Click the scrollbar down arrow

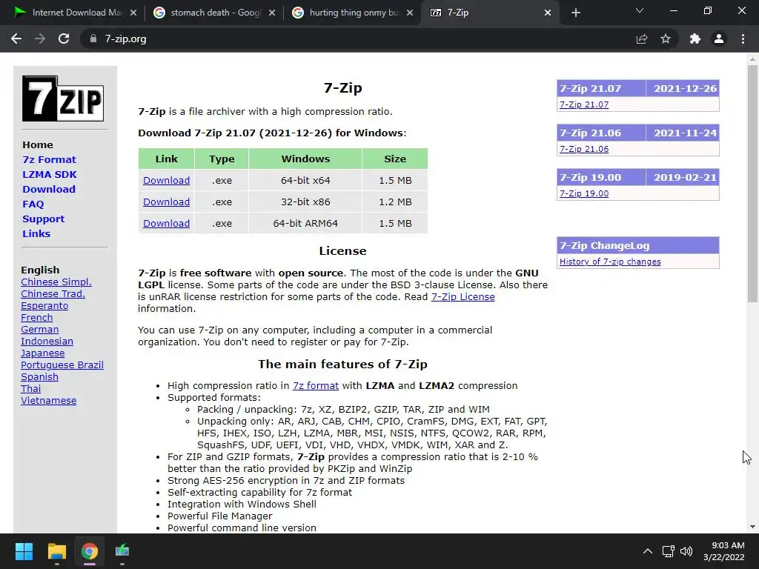752,527
